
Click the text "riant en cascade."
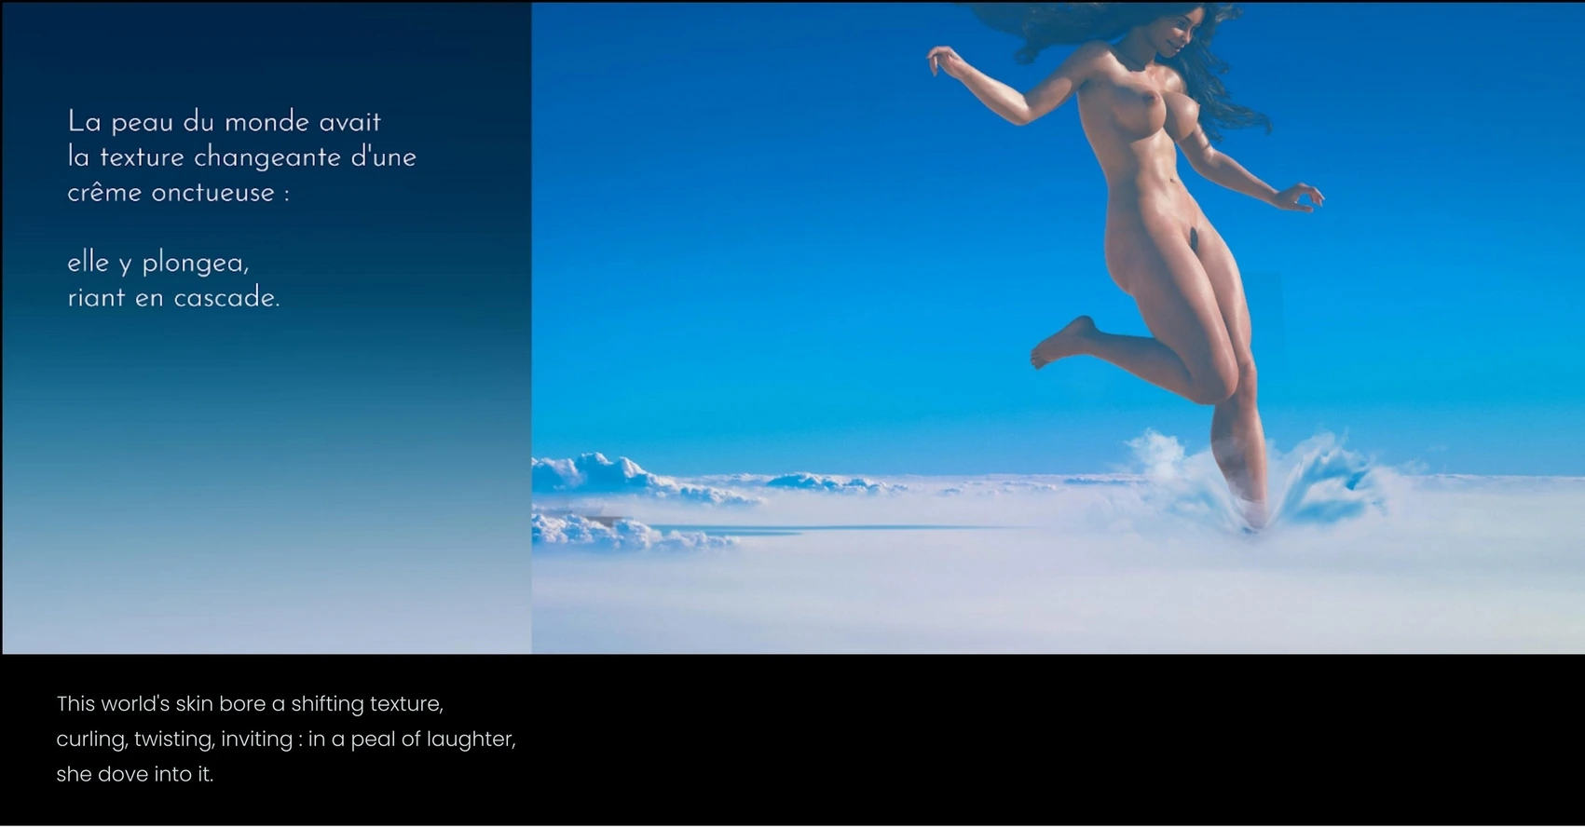tap(173, 298)
